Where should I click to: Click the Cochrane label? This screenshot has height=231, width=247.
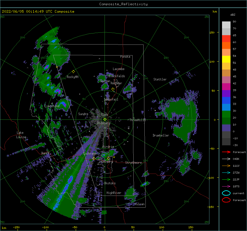click(x=90, y=154)
